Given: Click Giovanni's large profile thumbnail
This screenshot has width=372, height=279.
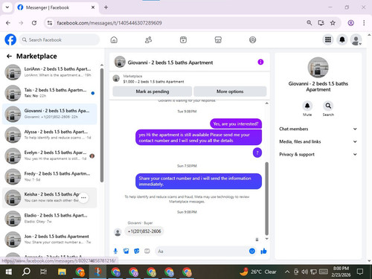Looking at the screenshot, I should (318, 68).
